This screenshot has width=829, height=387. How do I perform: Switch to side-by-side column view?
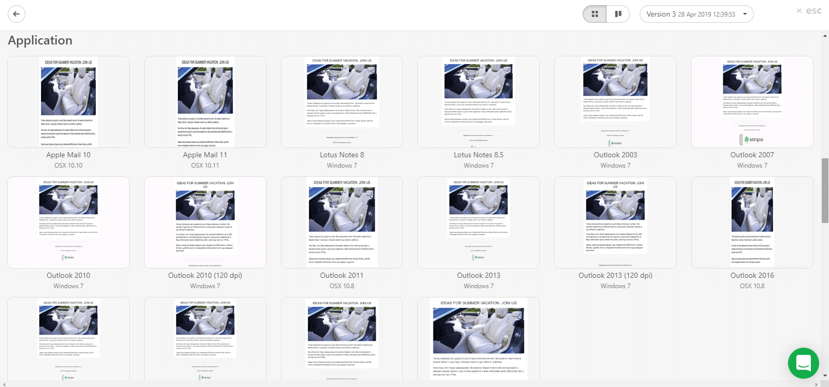click(x=618, y=14)
